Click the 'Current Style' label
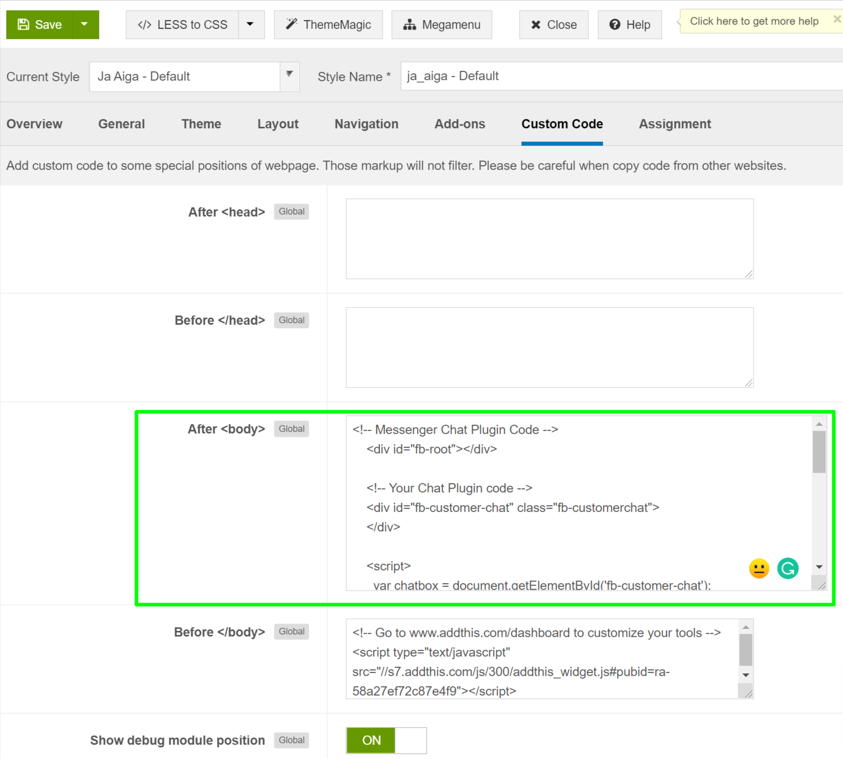Image resolution: width=843 pixels, height=759 pixels. pyautogui.click(x=43, y=77)
